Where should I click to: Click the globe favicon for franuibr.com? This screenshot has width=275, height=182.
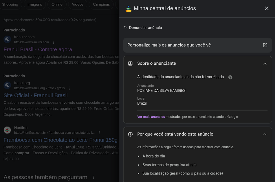pos(7,39)
